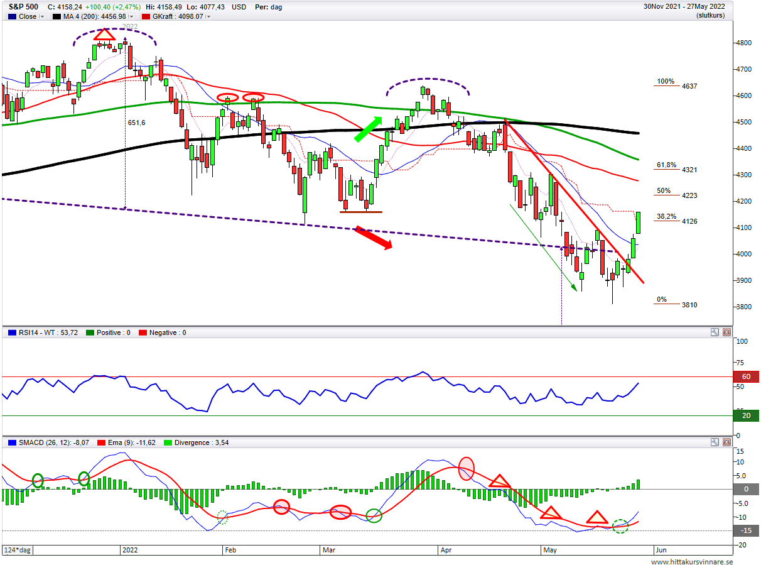Click the SMACD zero level marker

point(747,489)
